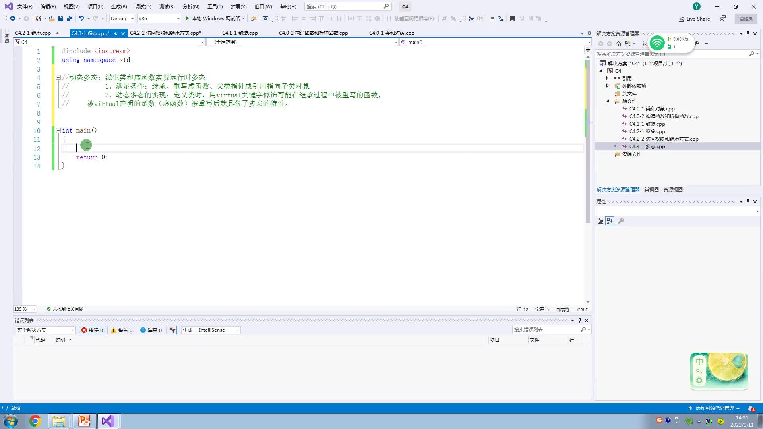Click the Save All icon
This screenshot has height=429, width=763.
70,19
